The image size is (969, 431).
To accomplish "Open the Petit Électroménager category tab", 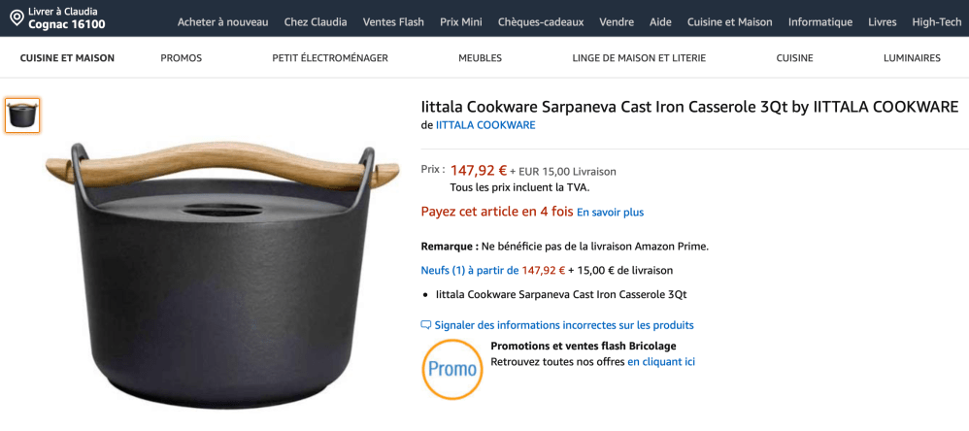I will tap(330, 58).
